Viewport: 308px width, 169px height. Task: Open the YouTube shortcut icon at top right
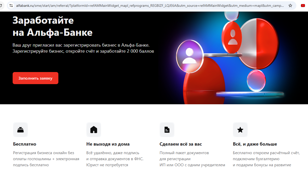pos(303,5)
